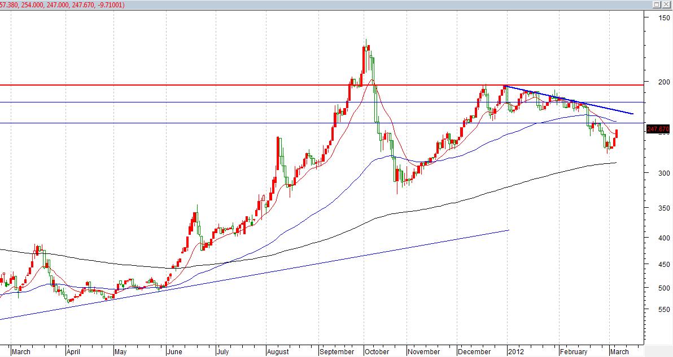Click the 450 price axis label
The width and height of the screenshot is (673, 357).
point(665,265)
